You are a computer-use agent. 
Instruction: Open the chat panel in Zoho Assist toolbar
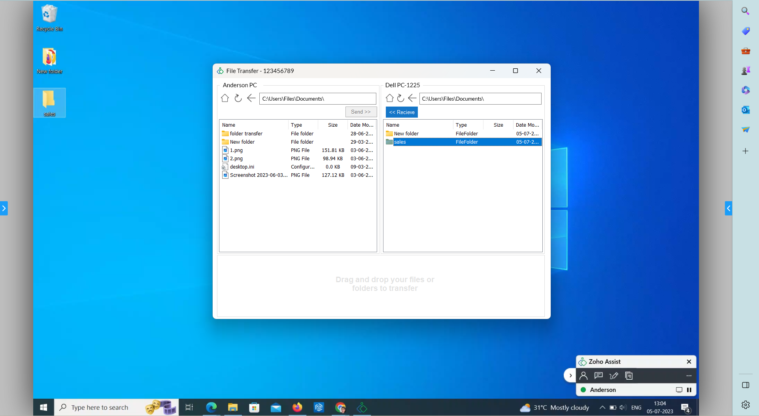[598, 375]
